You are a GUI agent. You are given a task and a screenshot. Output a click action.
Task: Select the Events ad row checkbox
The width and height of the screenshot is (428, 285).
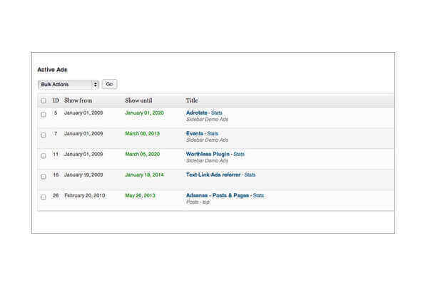pyautogui.click(x=44, y=135)
